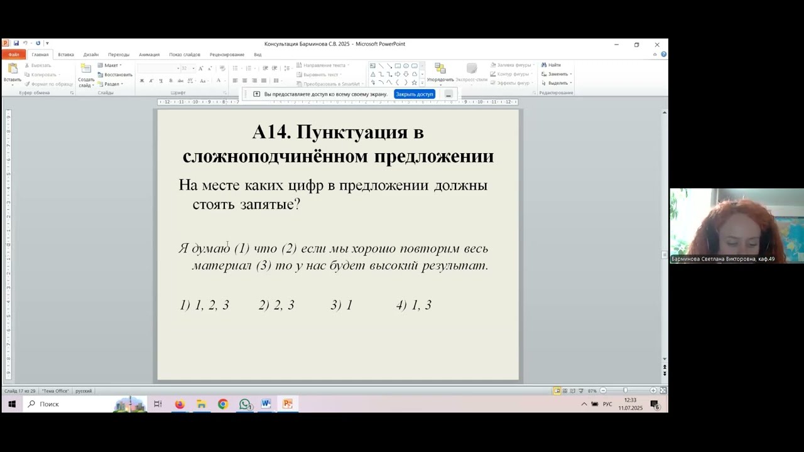Click the Восстановить reset slide button
The image size is (804, 452).
[x=114, y=75]
